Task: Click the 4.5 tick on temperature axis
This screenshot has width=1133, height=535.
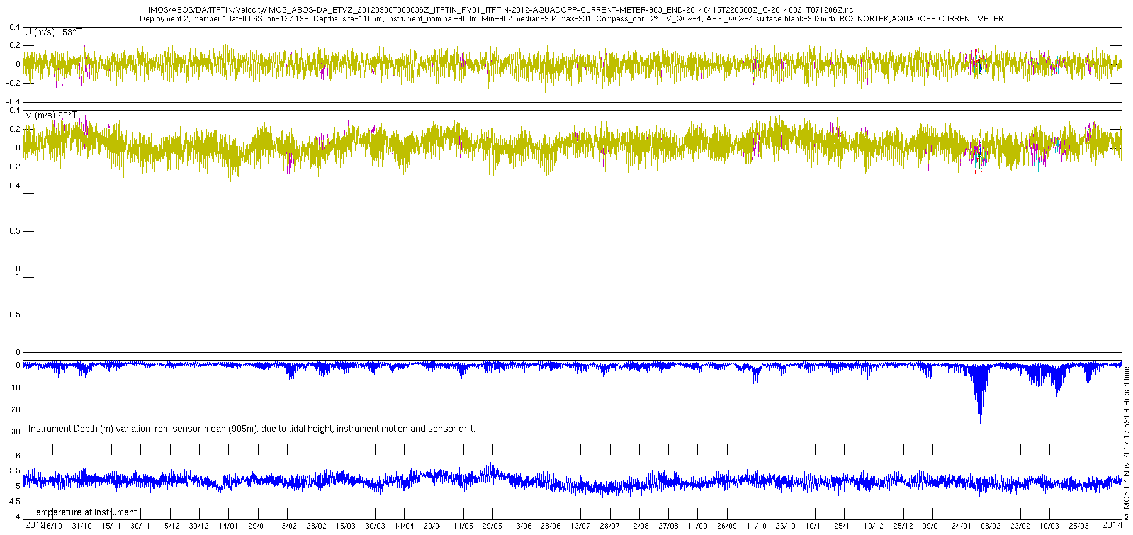Action: (x=15, y=502)
